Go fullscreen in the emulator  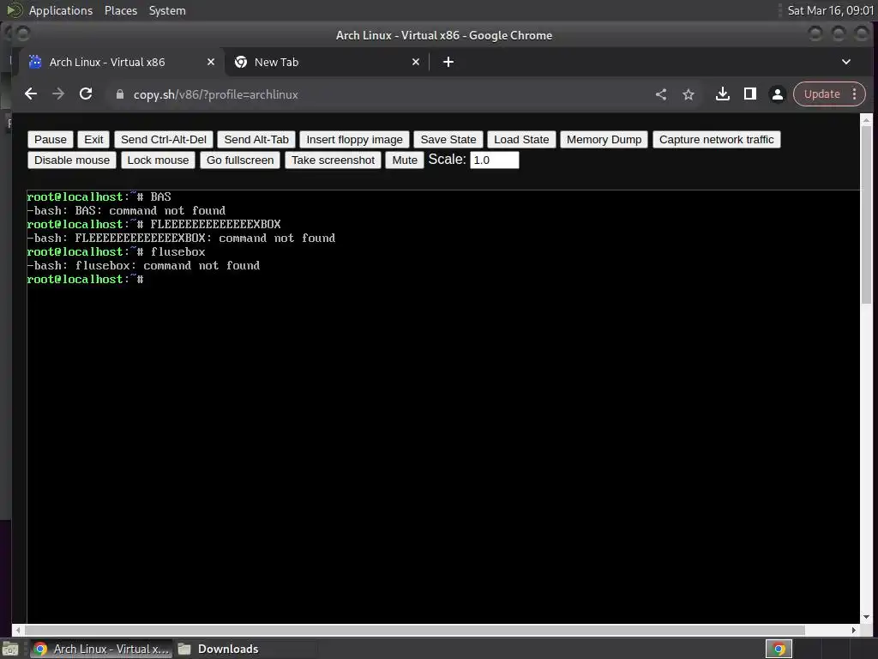(x=240, y=160)
